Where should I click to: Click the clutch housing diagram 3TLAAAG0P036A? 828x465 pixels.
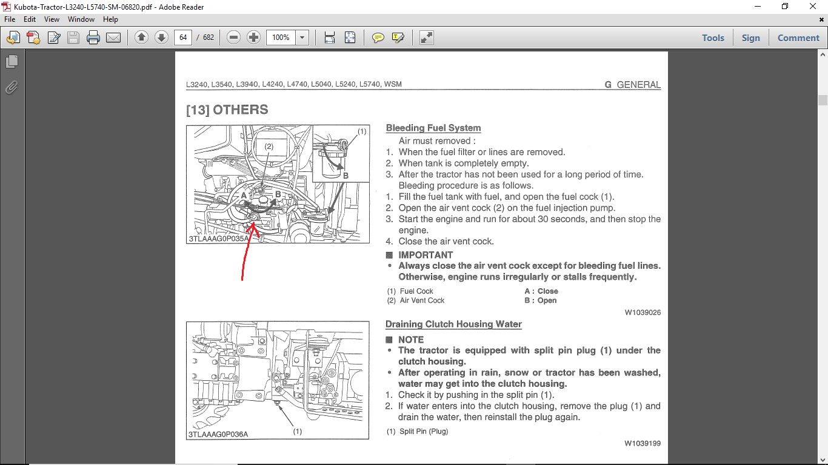(278, 380)
